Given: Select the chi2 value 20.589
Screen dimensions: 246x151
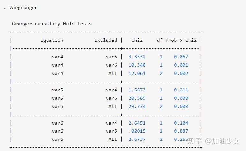Looking at the screenshot, I should coord(137,98).
